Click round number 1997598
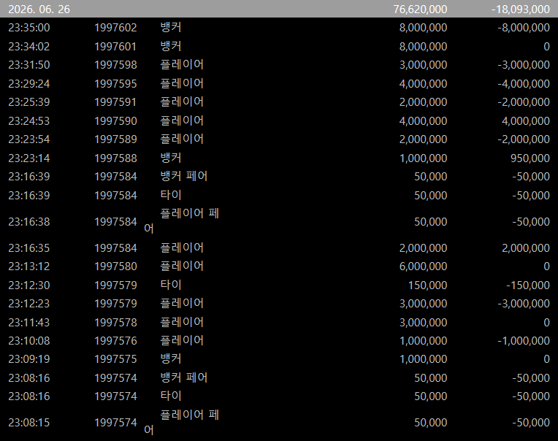This screenshot has height=441, width=558. [115, 65]
